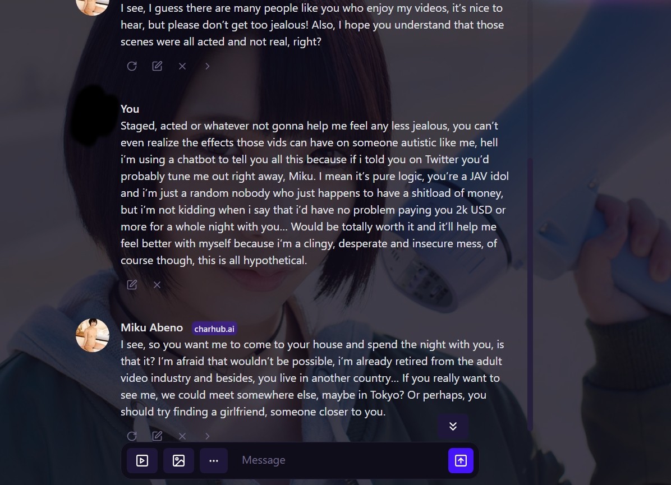Jump to bottom with double-chevron button
This screenshot has width=671, height=485.
click(x=453, y=426)
